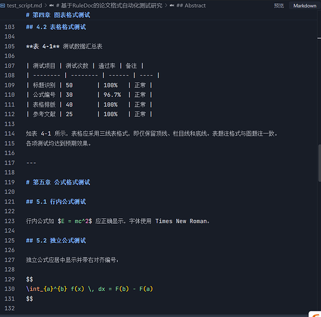Click table cell 参考文献
This screenshot has height=317, width=321.
44,114
